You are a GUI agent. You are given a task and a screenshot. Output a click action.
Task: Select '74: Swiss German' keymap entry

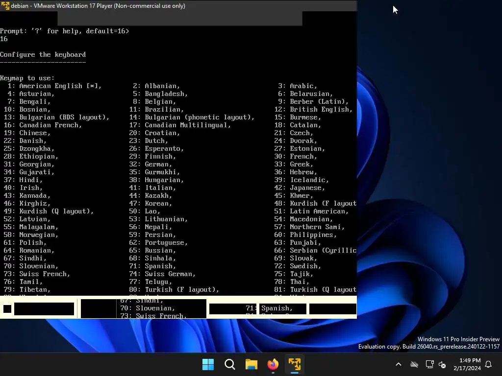pyautogui.click(x=162, y=274)
